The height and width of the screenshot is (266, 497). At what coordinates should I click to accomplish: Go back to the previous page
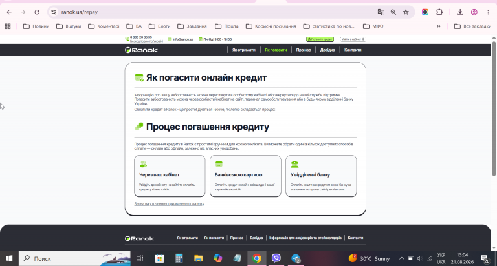point(9,12)
